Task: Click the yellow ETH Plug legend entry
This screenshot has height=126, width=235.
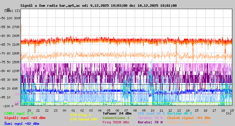Action: click(80, 115)
